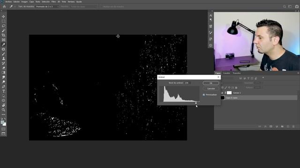
Task: Filter layers by adjustment layer icon
Action: tap(244, 78)
